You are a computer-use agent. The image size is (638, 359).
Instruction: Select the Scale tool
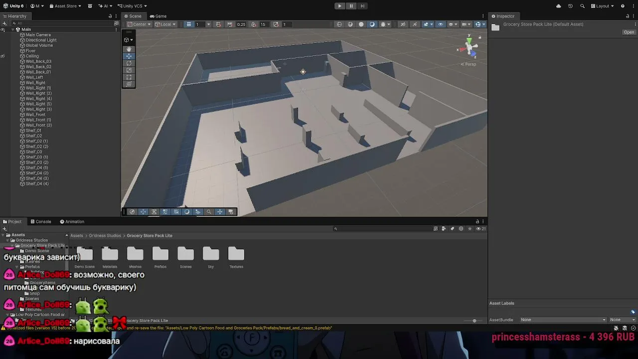pos(129,70)
